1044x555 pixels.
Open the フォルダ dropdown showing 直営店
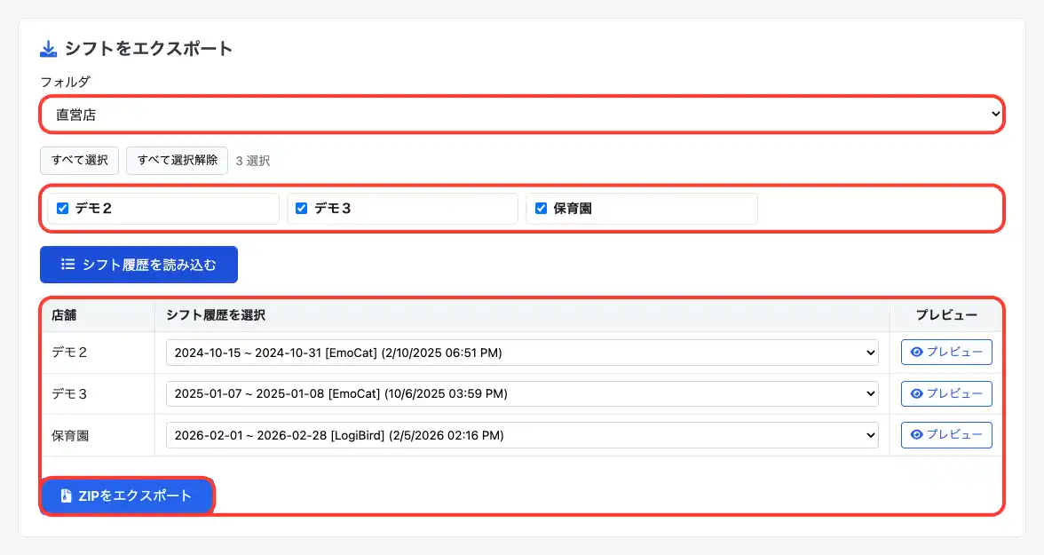[521, 114]
